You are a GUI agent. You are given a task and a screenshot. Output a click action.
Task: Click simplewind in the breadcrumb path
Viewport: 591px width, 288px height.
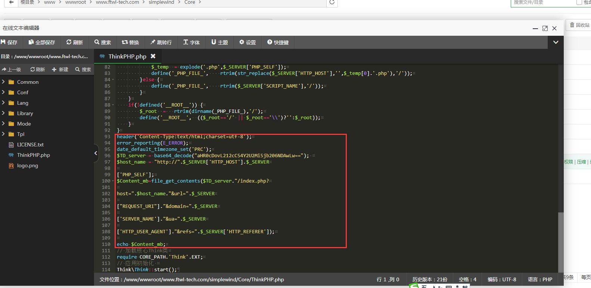click(x=161, y=2)
